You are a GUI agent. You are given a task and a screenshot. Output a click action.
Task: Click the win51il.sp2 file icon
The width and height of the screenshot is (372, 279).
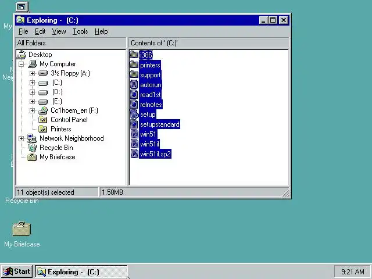pos(134,154)
